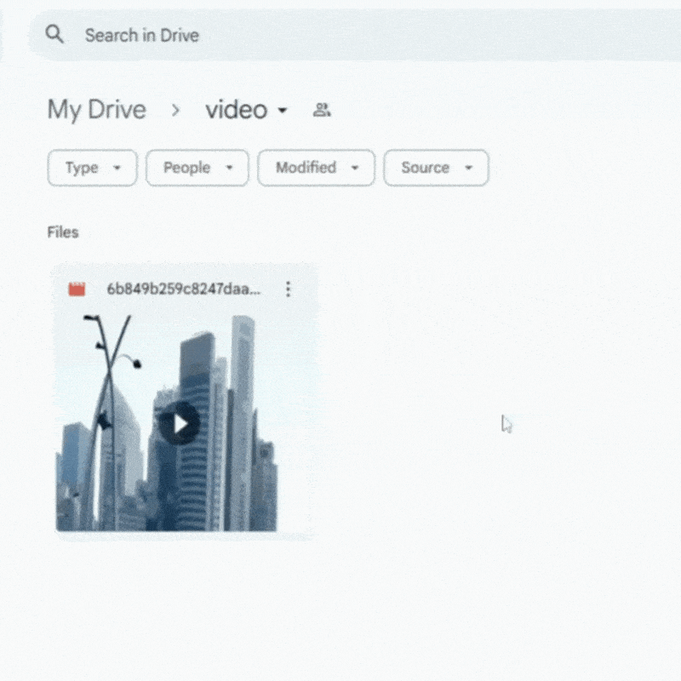Viewport: 681px width, 681px height.
Task: Open the dropdown arrow next to video folder
Action: pyautogui.click(x=283, y=111)
